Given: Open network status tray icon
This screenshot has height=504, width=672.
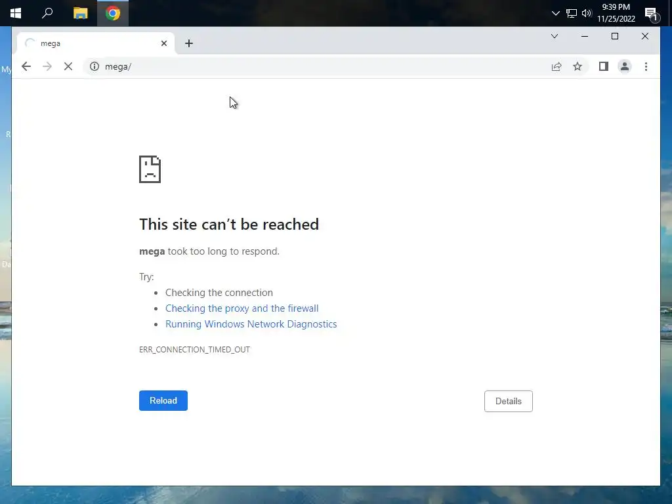Looking at the screenshot, I should click(572, 13).
